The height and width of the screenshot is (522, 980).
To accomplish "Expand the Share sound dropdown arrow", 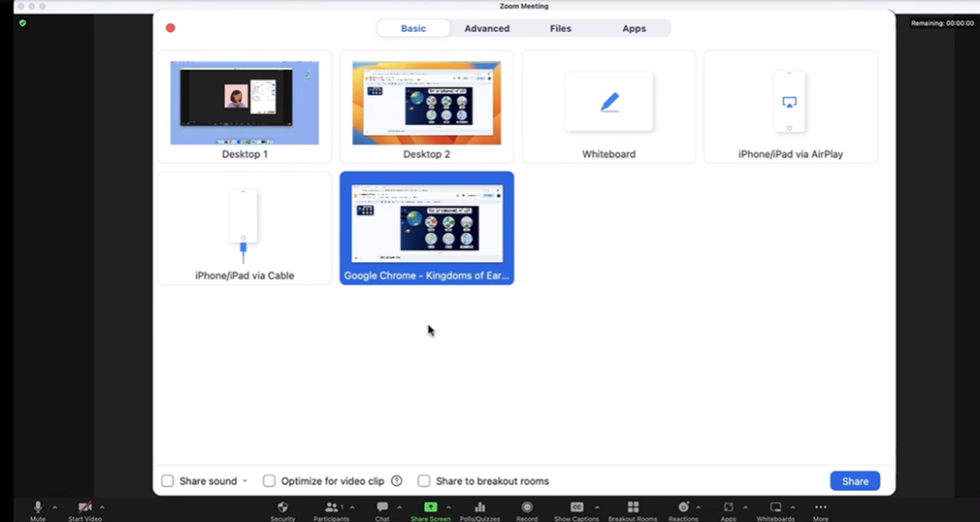I will pyautogui.click(x=245, y=481).
